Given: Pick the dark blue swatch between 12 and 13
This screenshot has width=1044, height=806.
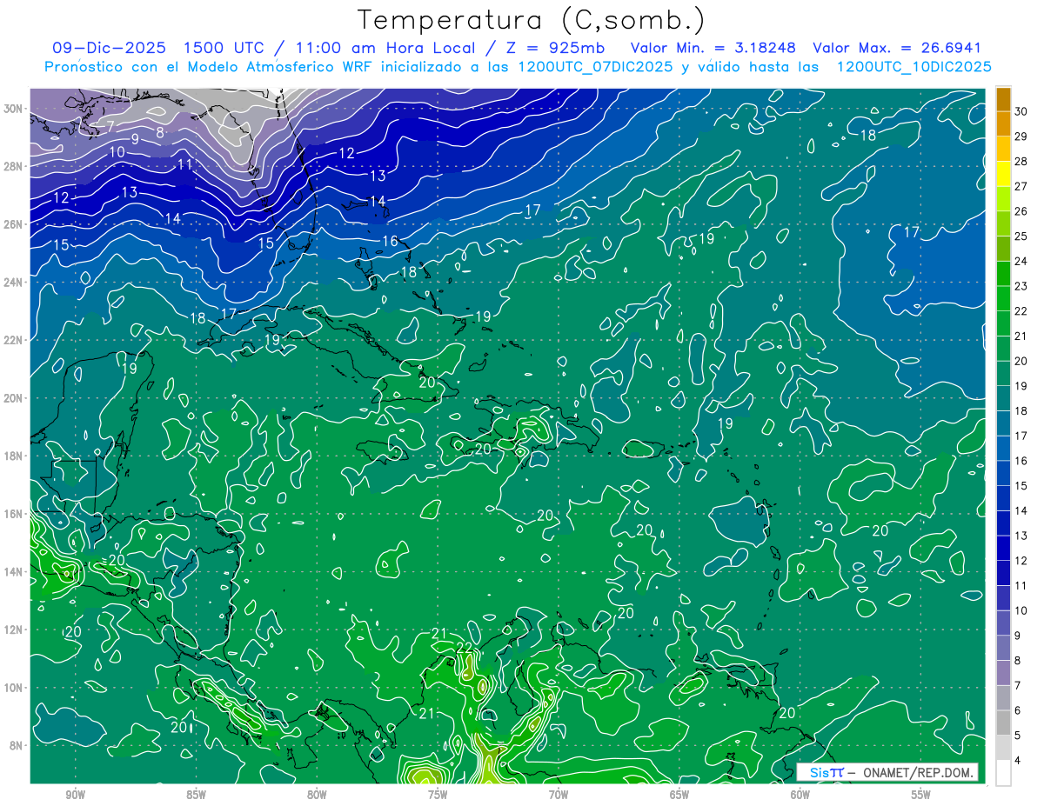Looking at the screenshot, I should pos(1003,549).
